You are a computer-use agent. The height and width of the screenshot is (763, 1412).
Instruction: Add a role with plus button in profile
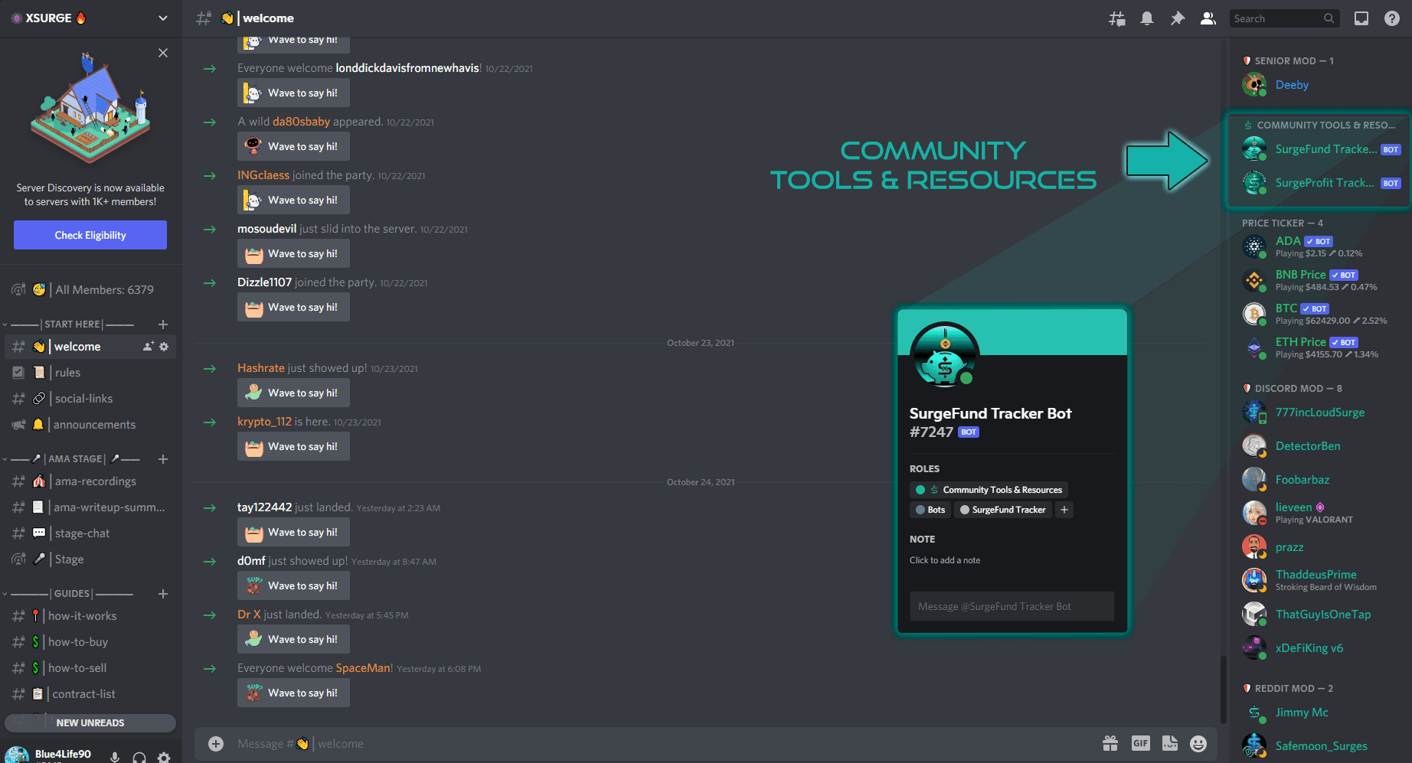1064,510
